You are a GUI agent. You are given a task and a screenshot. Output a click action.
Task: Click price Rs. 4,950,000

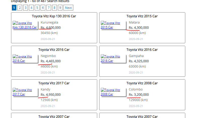pyautogui.click(x=51, y=94)
